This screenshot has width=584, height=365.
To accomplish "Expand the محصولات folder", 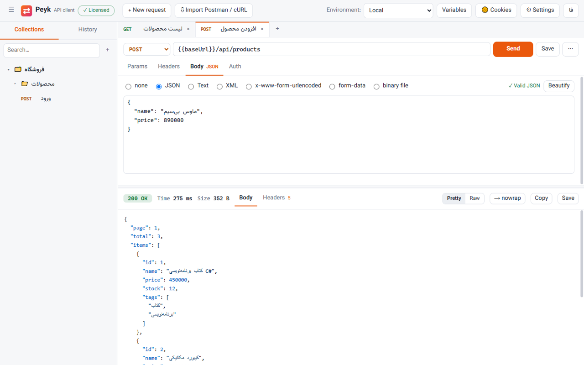I will tap(15, 84).
